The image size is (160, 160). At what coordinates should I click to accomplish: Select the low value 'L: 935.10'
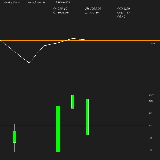pyautogui.click(x=92, y=13)
